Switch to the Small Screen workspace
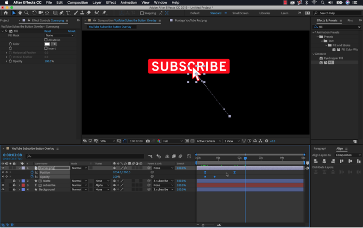This screenshot has height=228, width=363. [240, 13]
